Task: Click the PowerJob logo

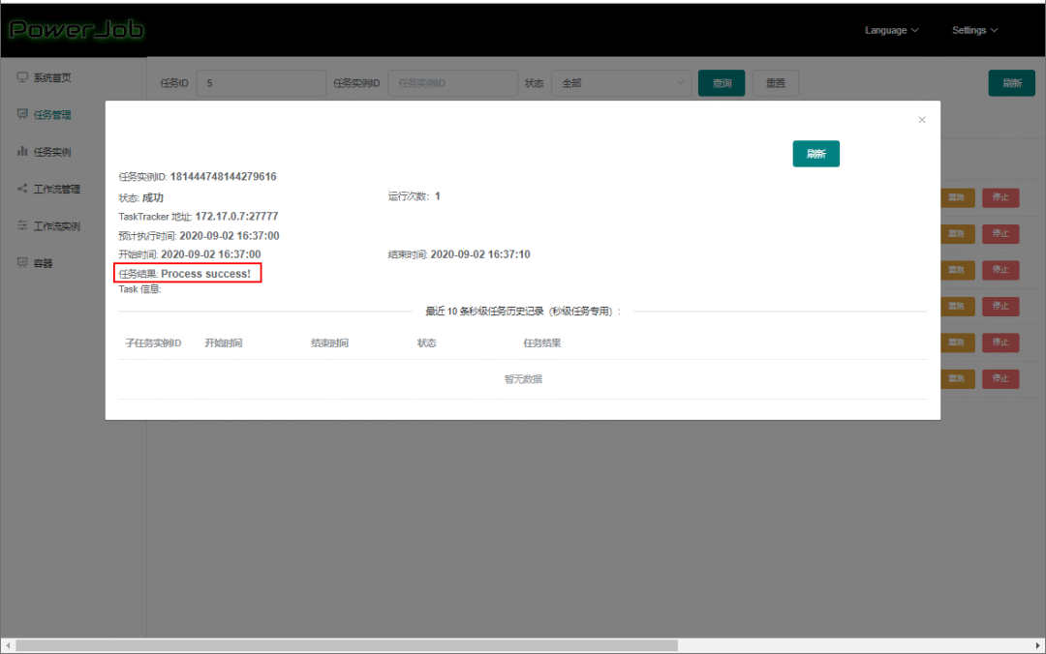Action: tap(76, 30)
